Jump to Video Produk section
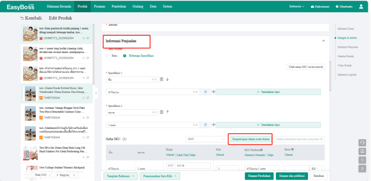 (345, 65)
